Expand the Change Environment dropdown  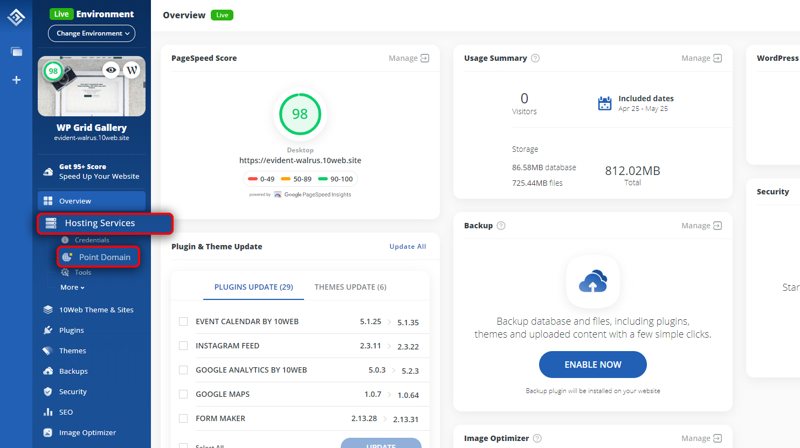pyautogui.click(x=92, y=33)
